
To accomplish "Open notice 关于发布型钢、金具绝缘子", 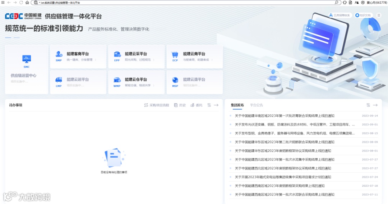I will [295, 133].
